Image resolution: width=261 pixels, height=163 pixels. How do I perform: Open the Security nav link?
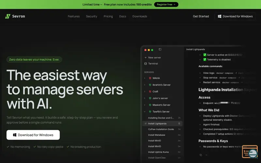[92, 16]
